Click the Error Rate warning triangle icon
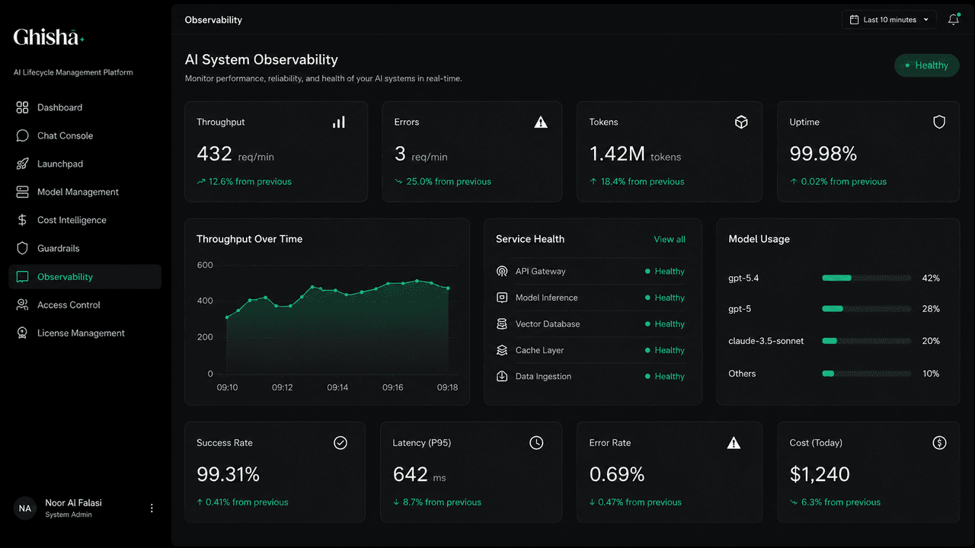 coord(734,442)
